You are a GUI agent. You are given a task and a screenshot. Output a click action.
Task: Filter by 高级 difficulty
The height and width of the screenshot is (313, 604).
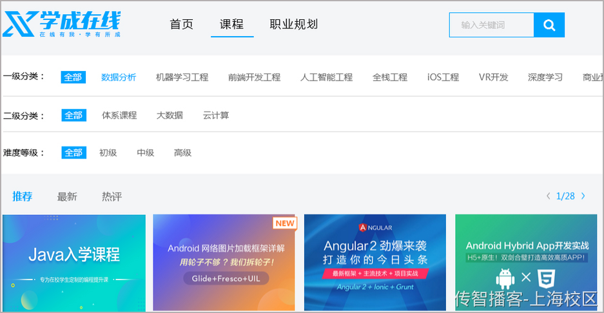click(183, 153)
